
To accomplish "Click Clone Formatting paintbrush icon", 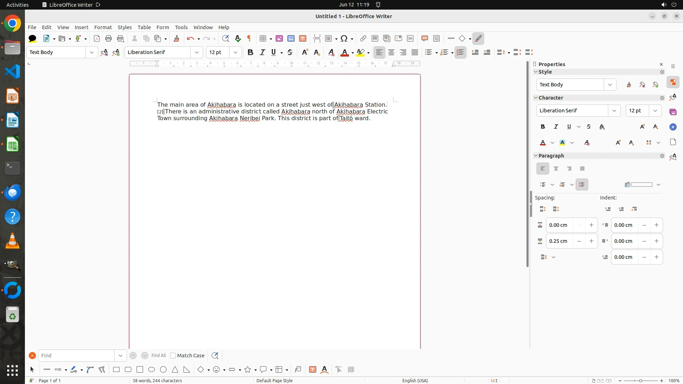I will click(x=176, y=38).
